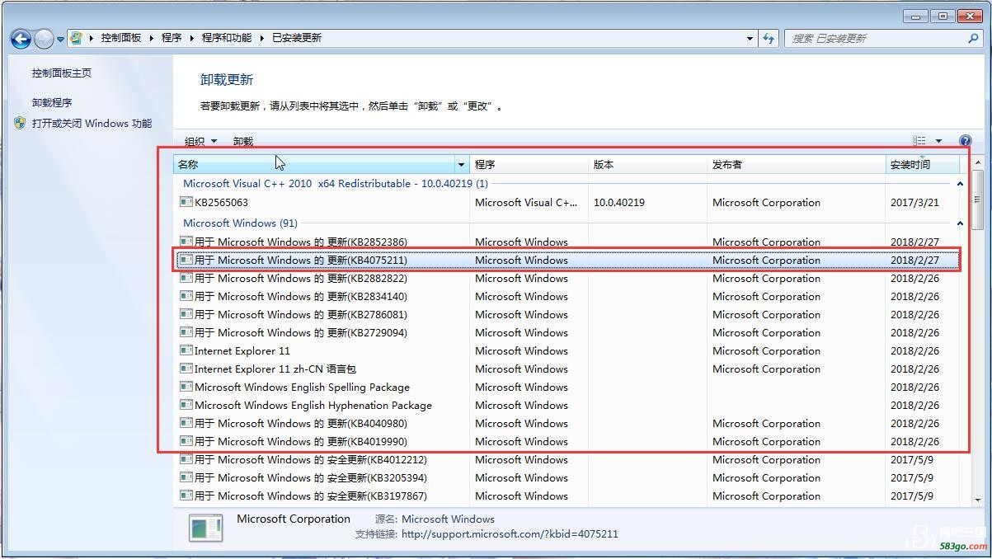Sort by the 安装时间 column header

(923, 165)
